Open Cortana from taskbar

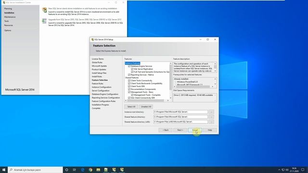tap(67, 170)
